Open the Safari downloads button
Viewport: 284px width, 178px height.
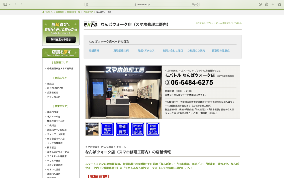pyautogui.click(x=260, y=4)
